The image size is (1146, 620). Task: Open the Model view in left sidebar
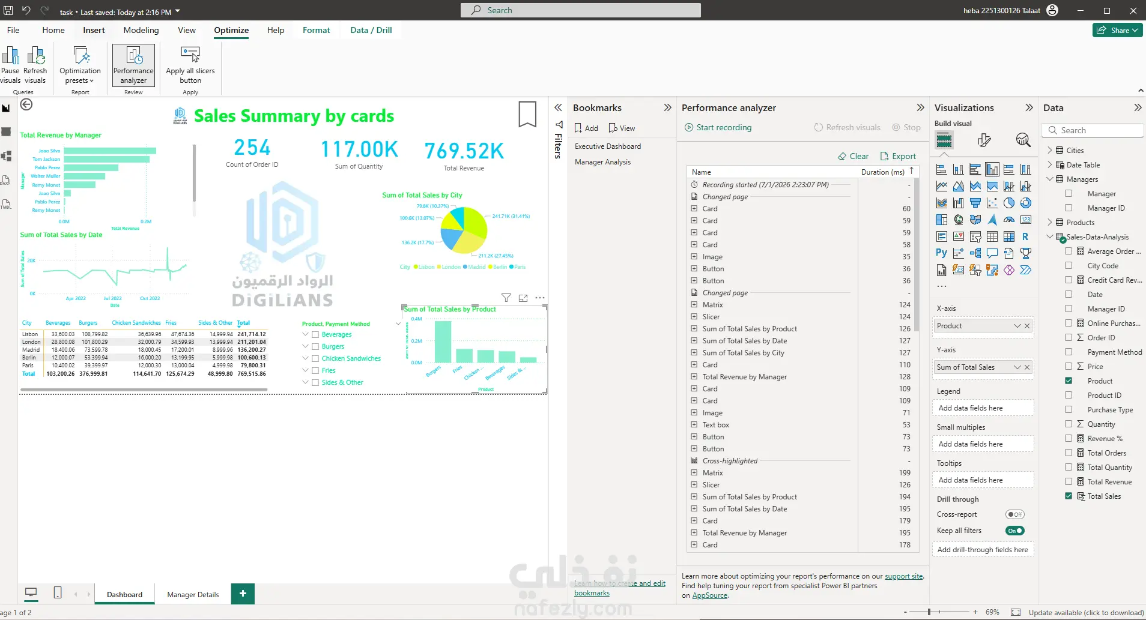pos(6,156)
